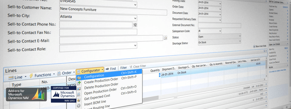This screenshot has height=109, width=291.
Task: Click the icon beside Get Expected Cost
Action: (79, 100)
